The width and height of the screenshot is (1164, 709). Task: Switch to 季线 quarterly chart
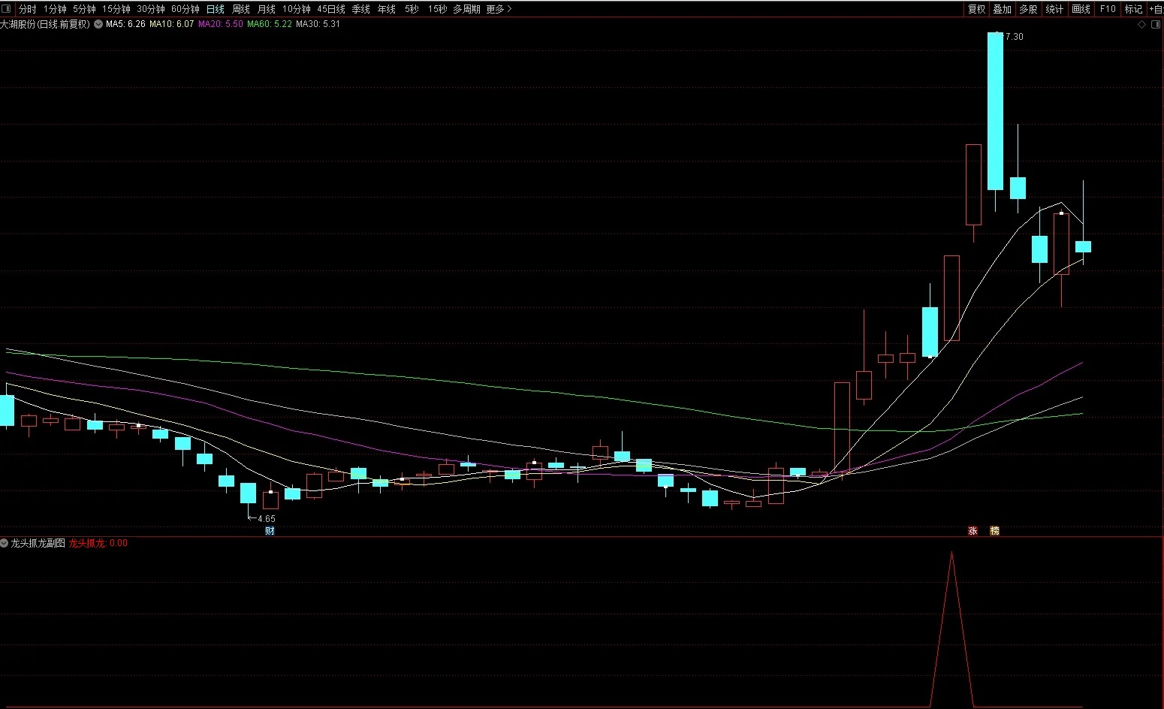tap(361, 9)
